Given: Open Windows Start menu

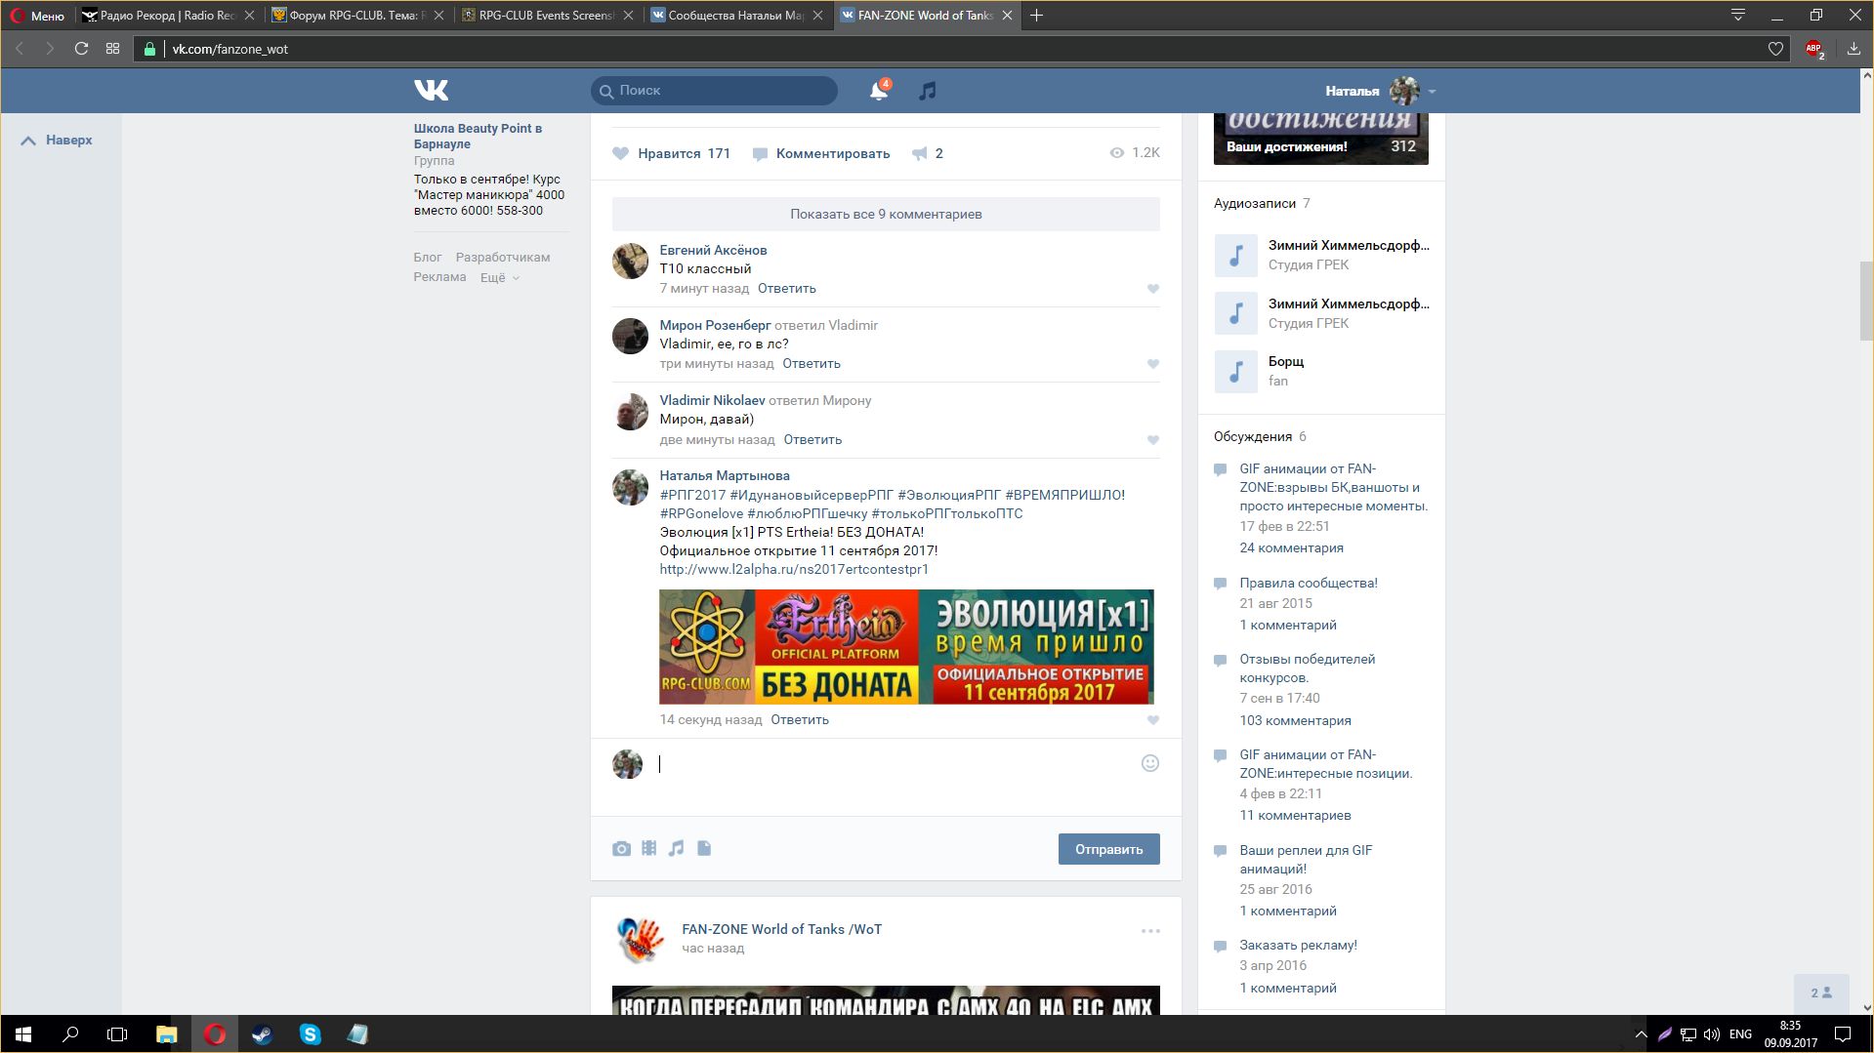Looking at the screenshot, I should click(23, 1034).
